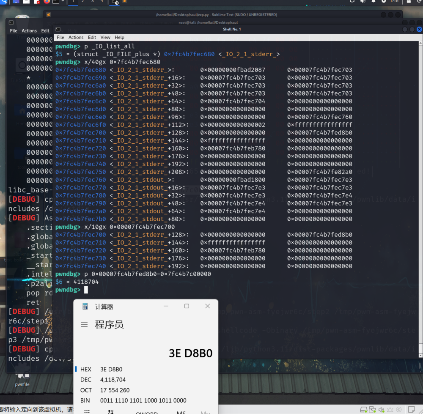Image resolution: width=423 pixels, height=414 pixels.
Task: Open the Edit menu in Shell No. 1
Action: pos(92,38)
